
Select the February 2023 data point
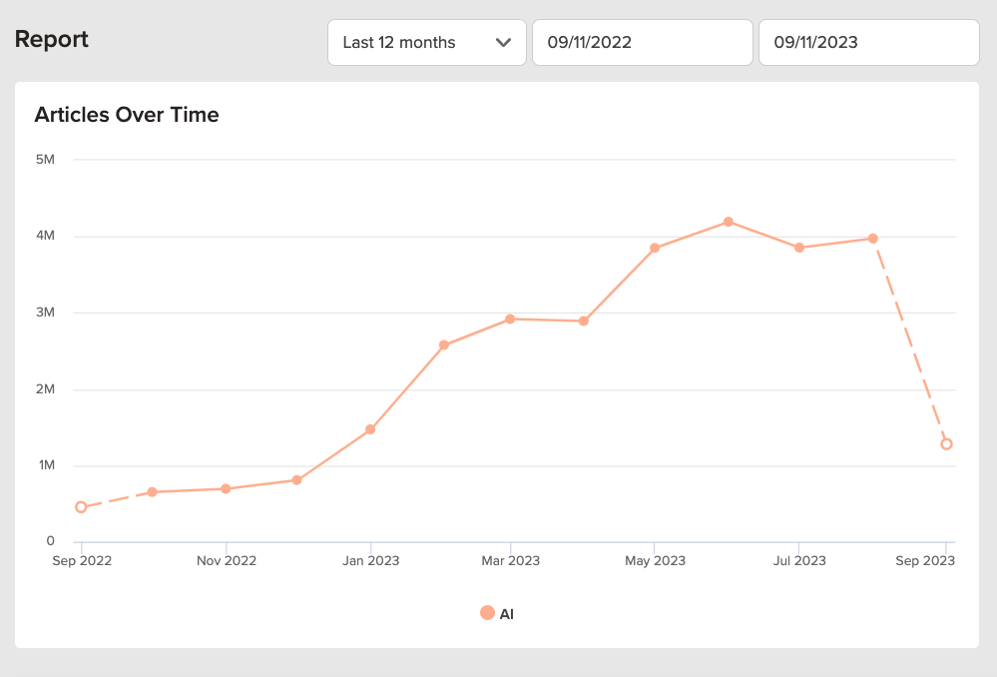(x=444, y=345)
